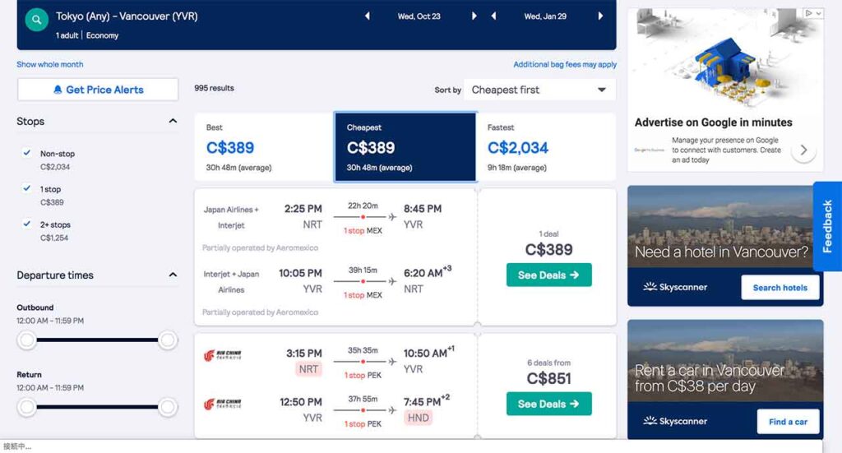Screen dimensions: 842x453
Task: Go to next departure date arrow
Action: coord(474,16)
